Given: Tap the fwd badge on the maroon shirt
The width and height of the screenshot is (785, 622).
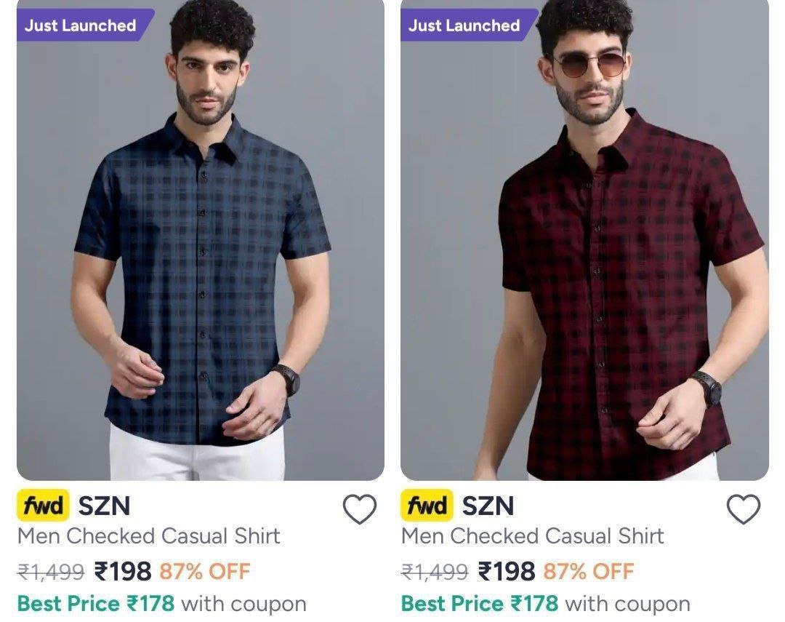Looking at the screenshot, I should 427,505.
